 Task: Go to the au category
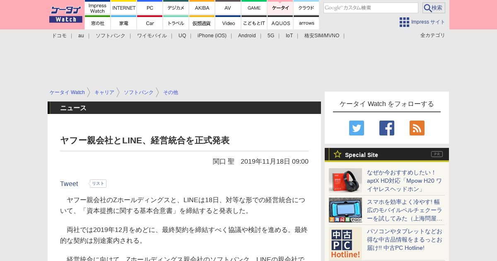[x=81, y=36]
